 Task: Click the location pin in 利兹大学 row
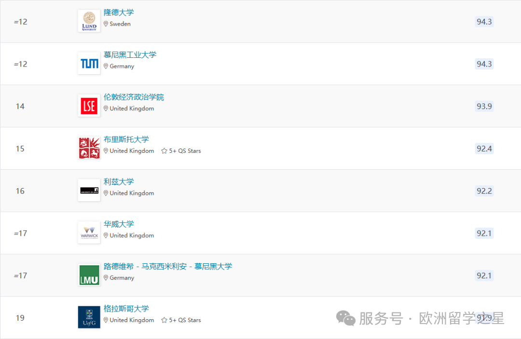pos(106,193)
